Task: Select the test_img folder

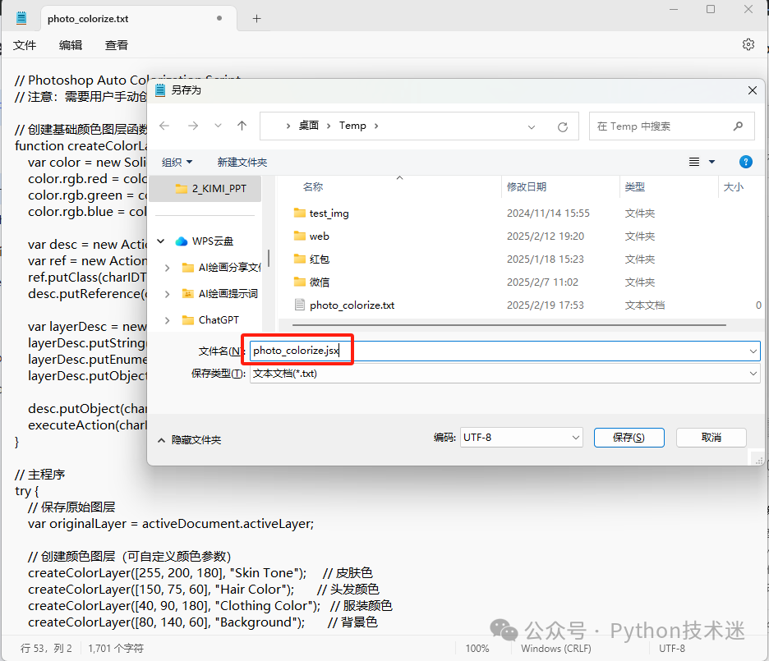Action: 329,213
